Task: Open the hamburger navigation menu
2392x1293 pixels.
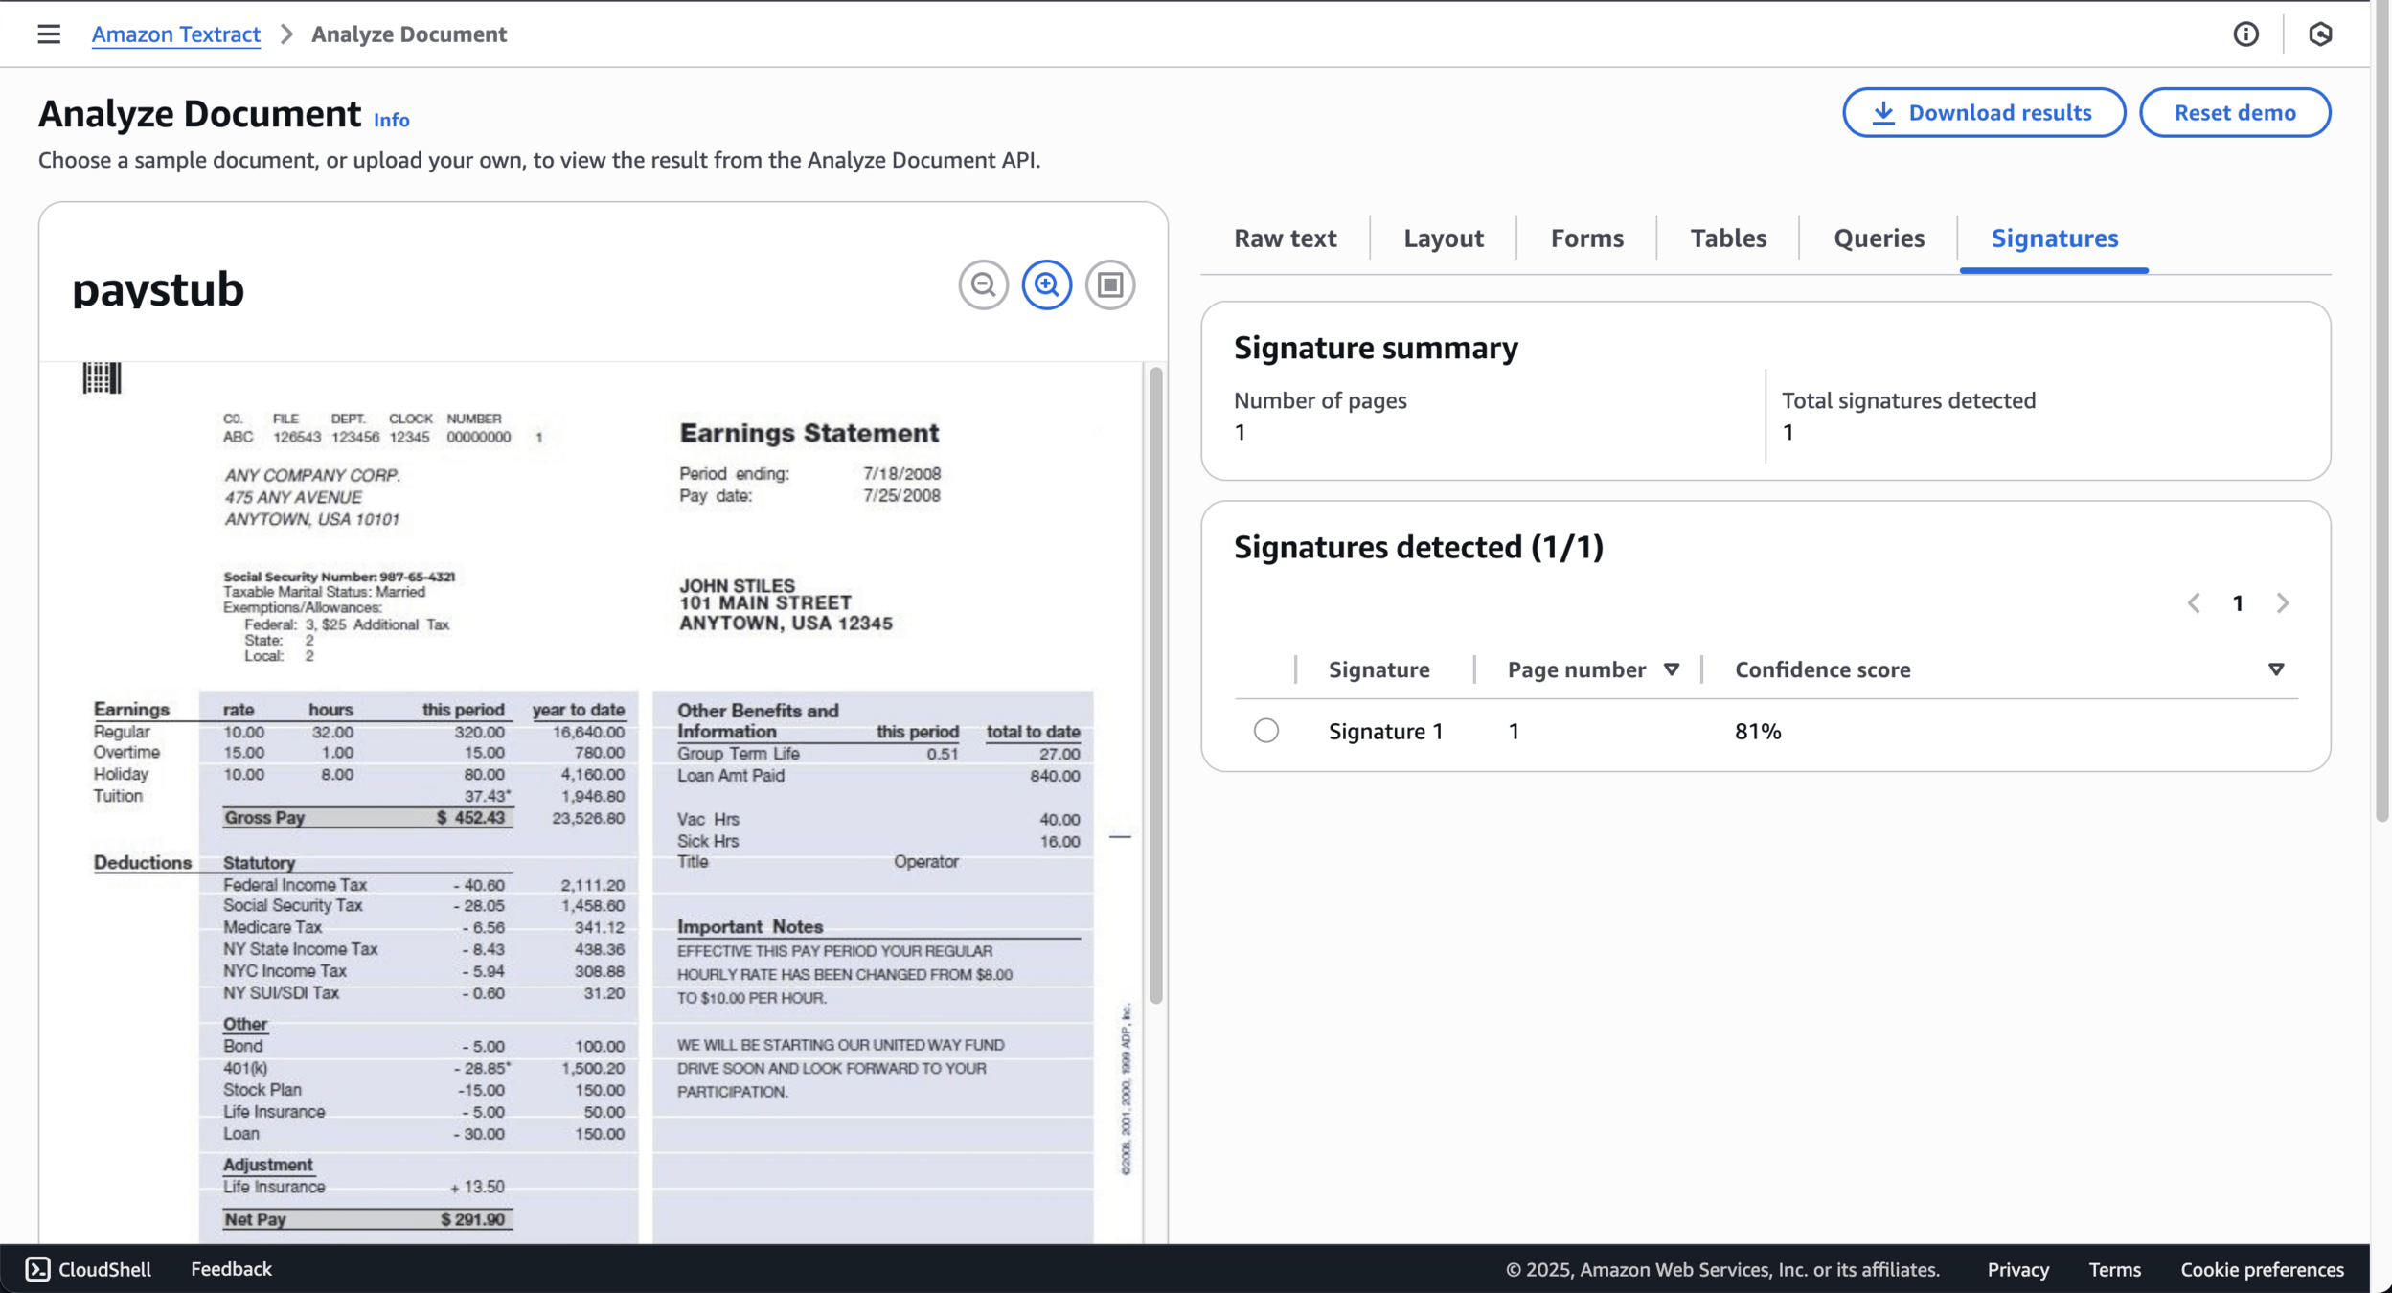Action: point(49,34)
